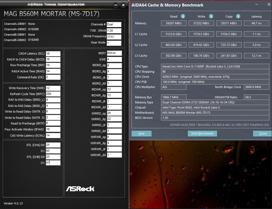This screenshot has height=209, width=272.
Task: Select the Row Precharge Time (tRP) field
Action: (x=53, y=65)
